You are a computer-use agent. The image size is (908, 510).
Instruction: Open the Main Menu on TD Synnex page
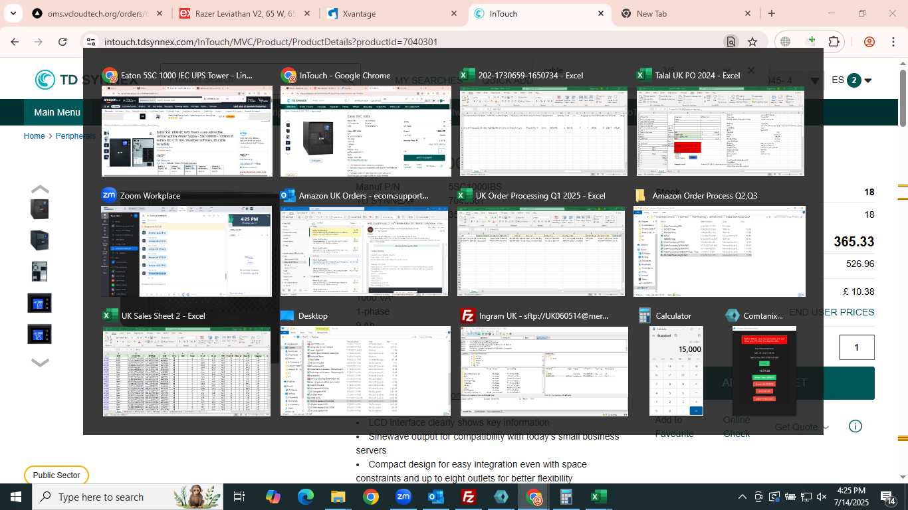[x=57, y=112]
